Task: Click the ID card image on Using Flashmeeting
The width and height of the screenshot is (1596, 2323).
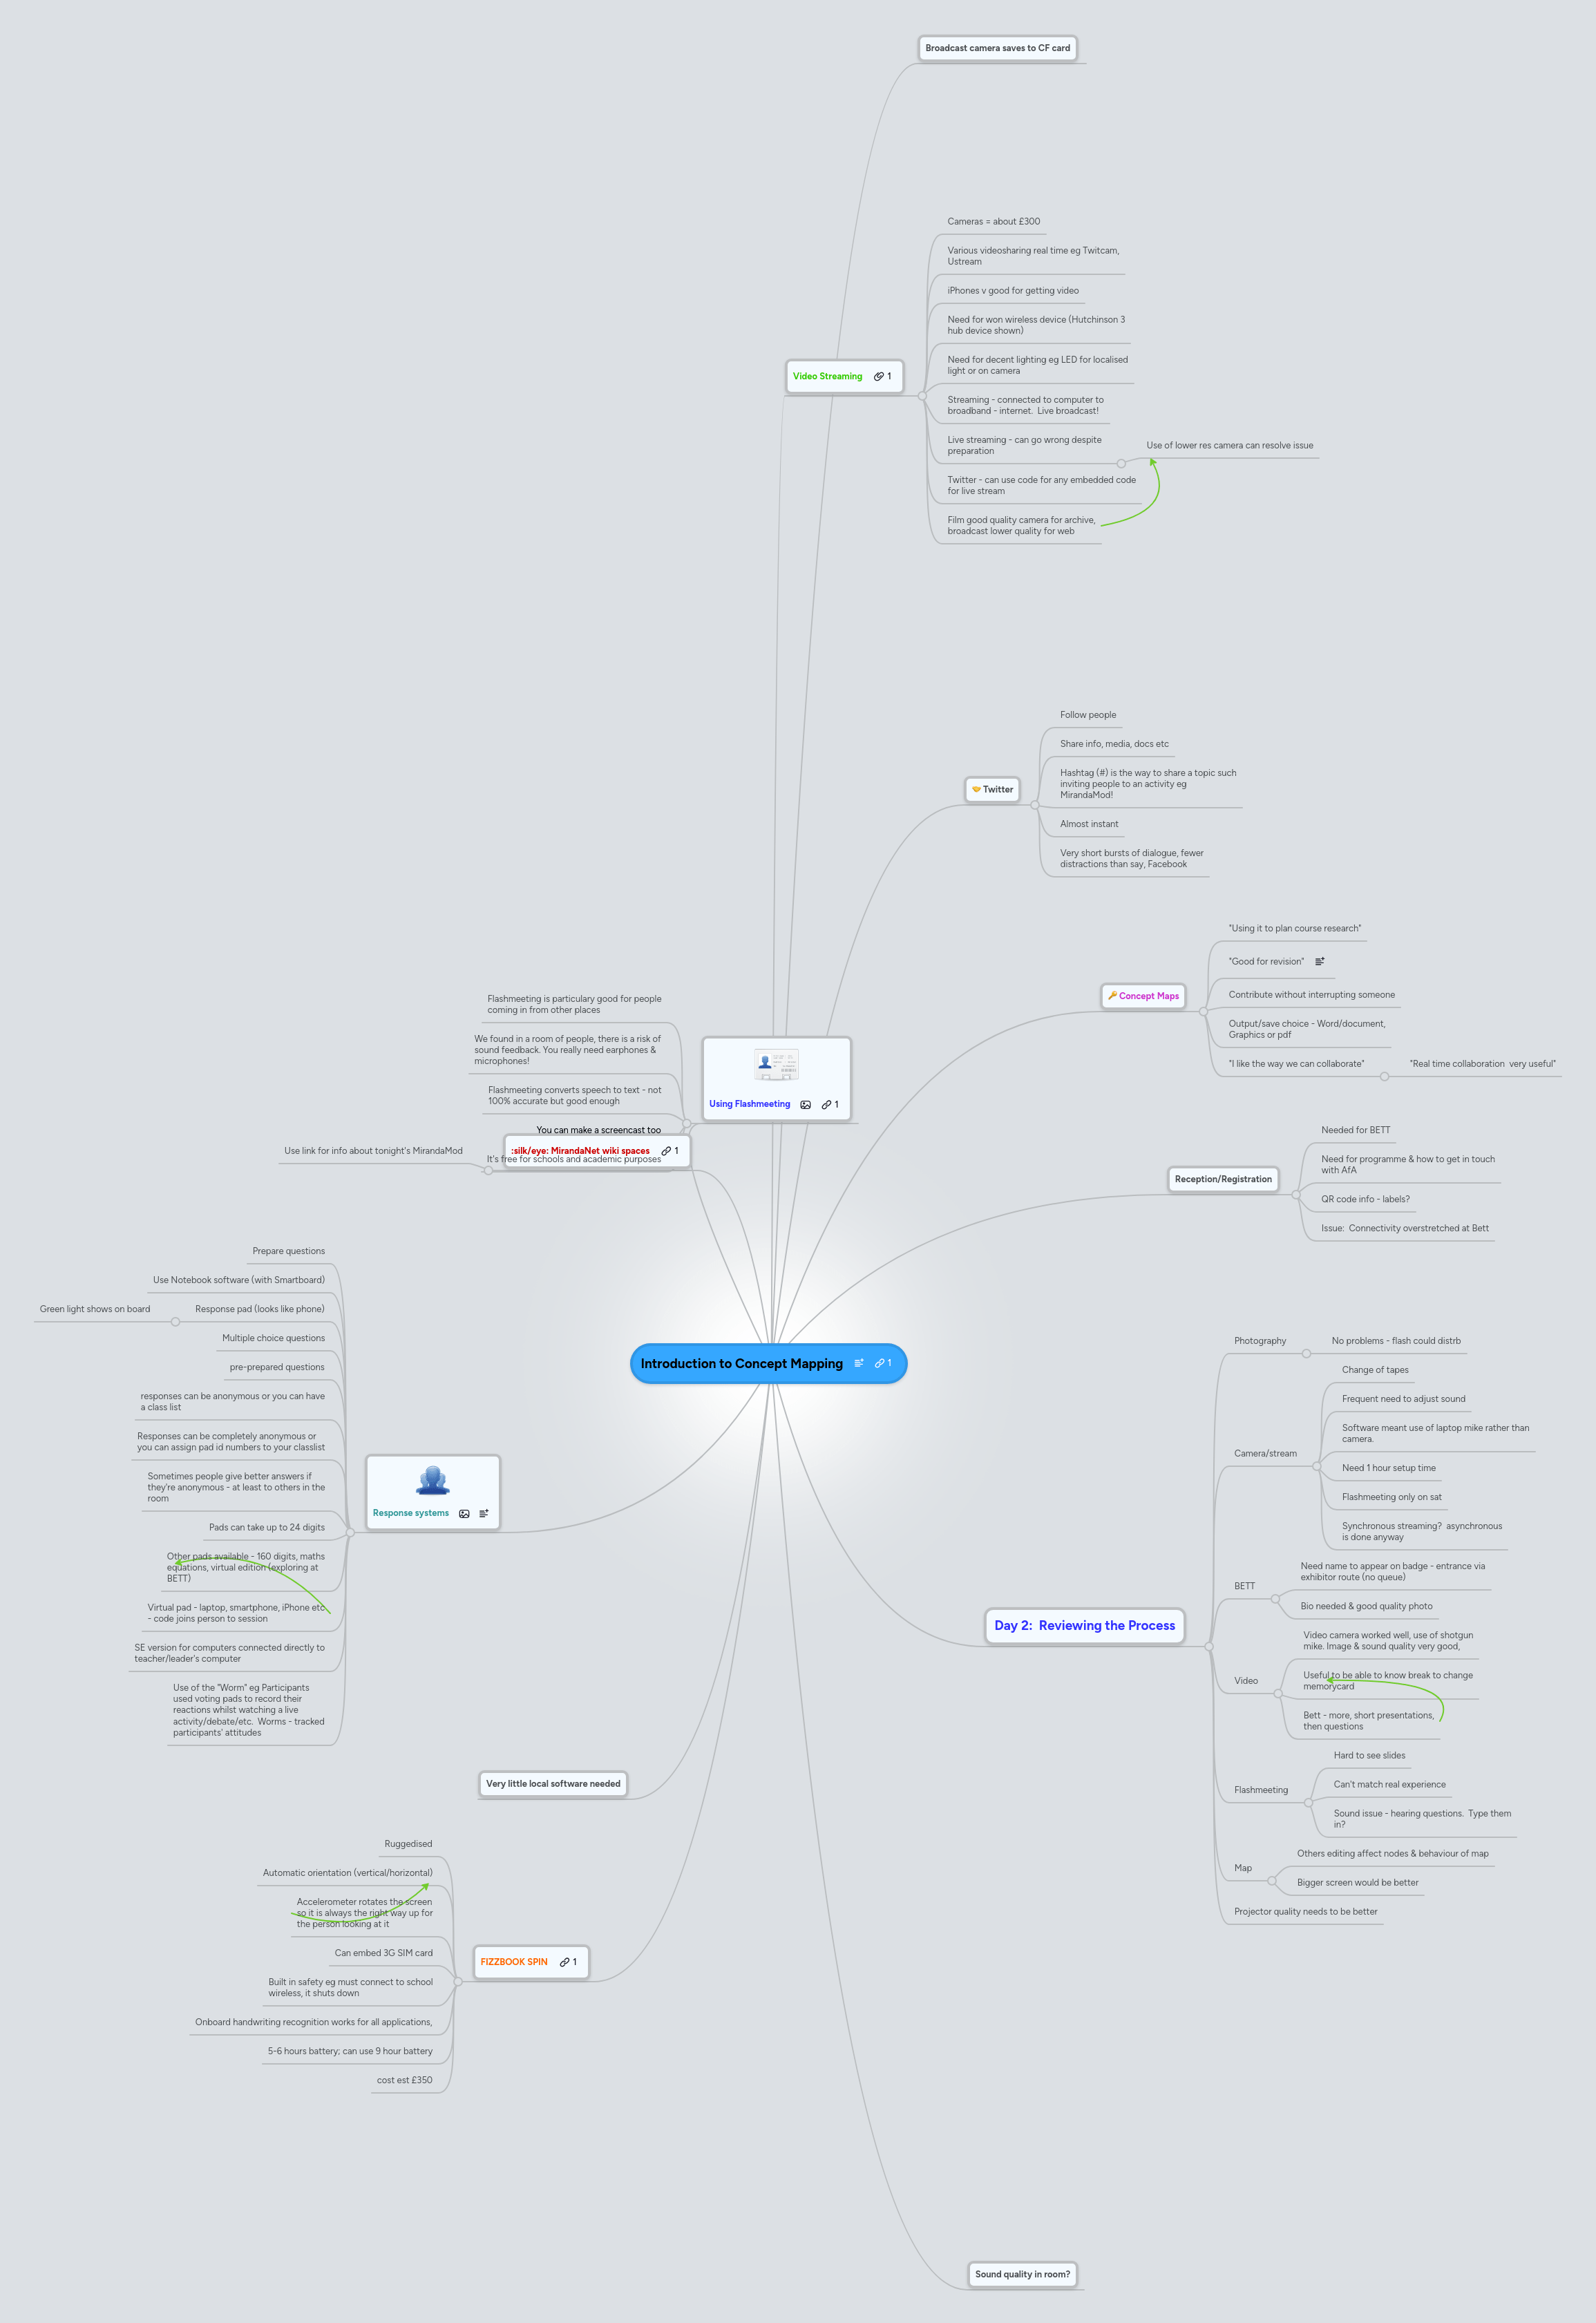Action: pyautogui.click(x=777, y=1065)
